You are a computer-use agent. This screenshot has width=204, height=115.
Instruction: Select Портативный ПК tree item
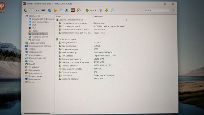click(x=39, y=37)
